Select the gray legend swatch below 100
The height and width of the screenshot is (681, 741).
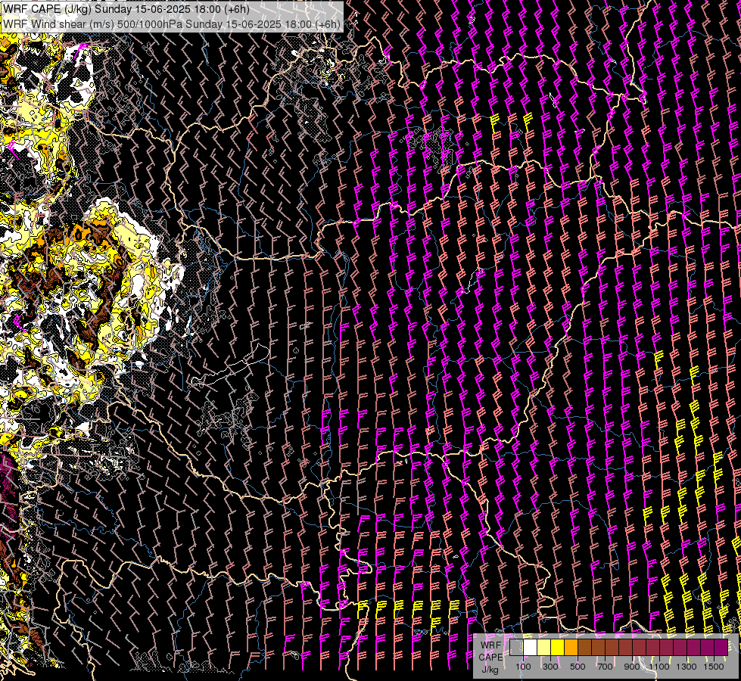[x=516, y=647]
